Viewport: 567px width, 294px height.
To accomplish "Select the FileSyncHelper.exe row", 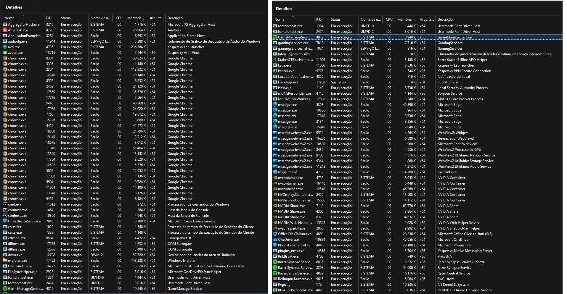I will coord(134,272).
